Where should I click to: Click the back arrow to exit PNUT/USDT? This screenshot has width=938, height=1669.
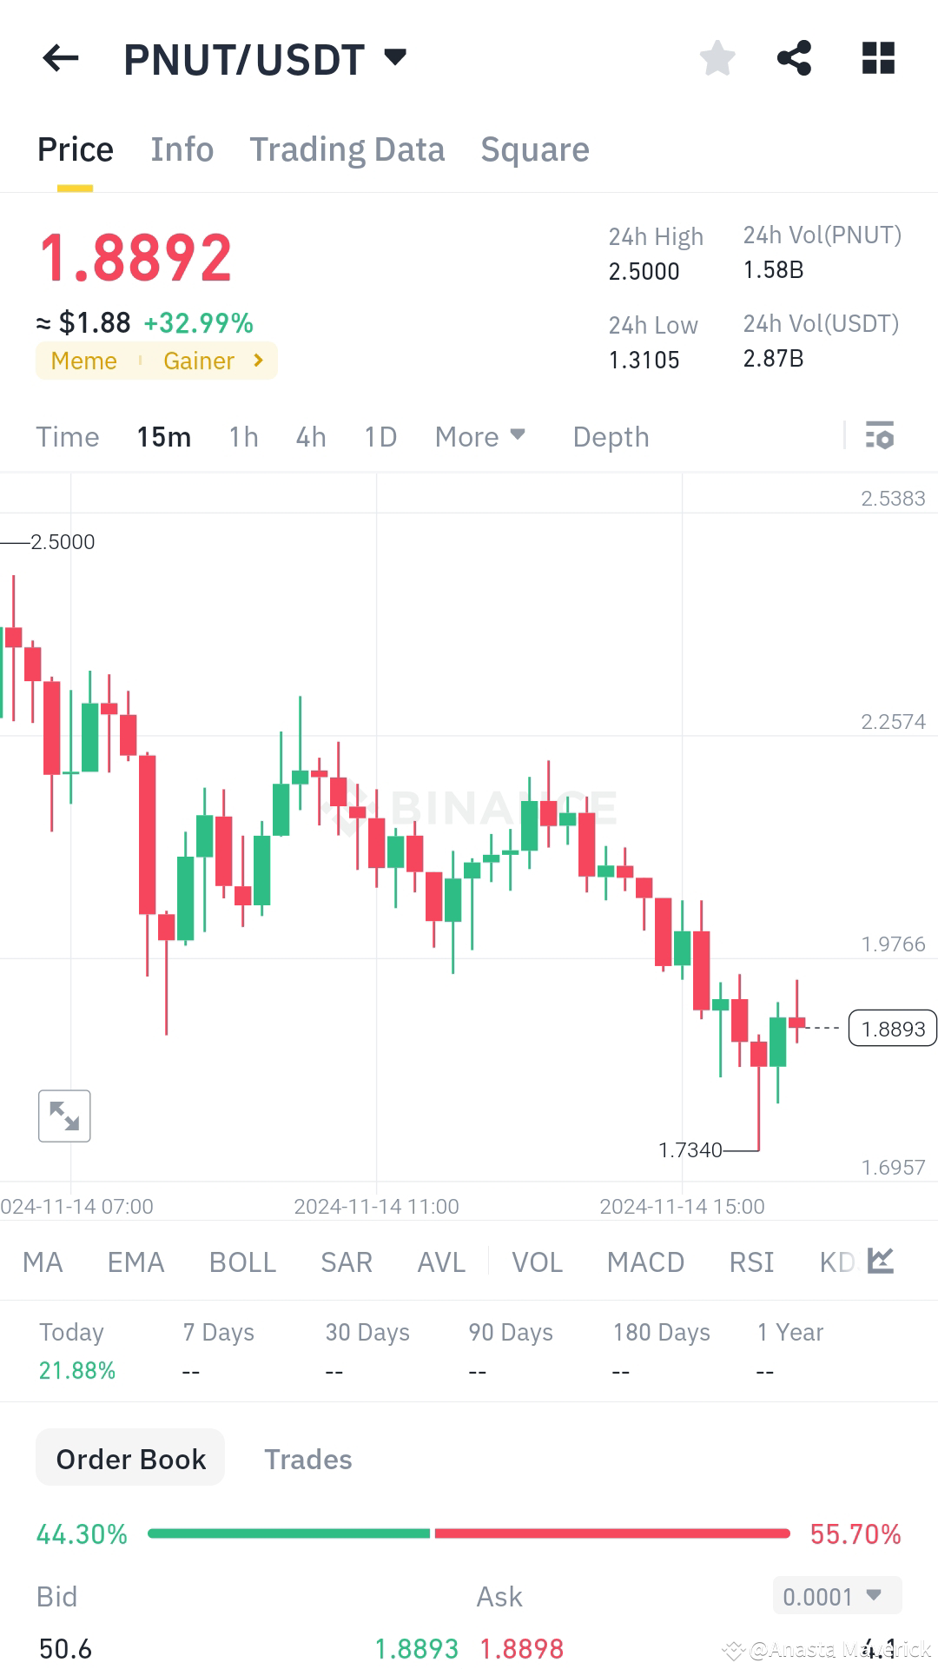click(59, 57)
